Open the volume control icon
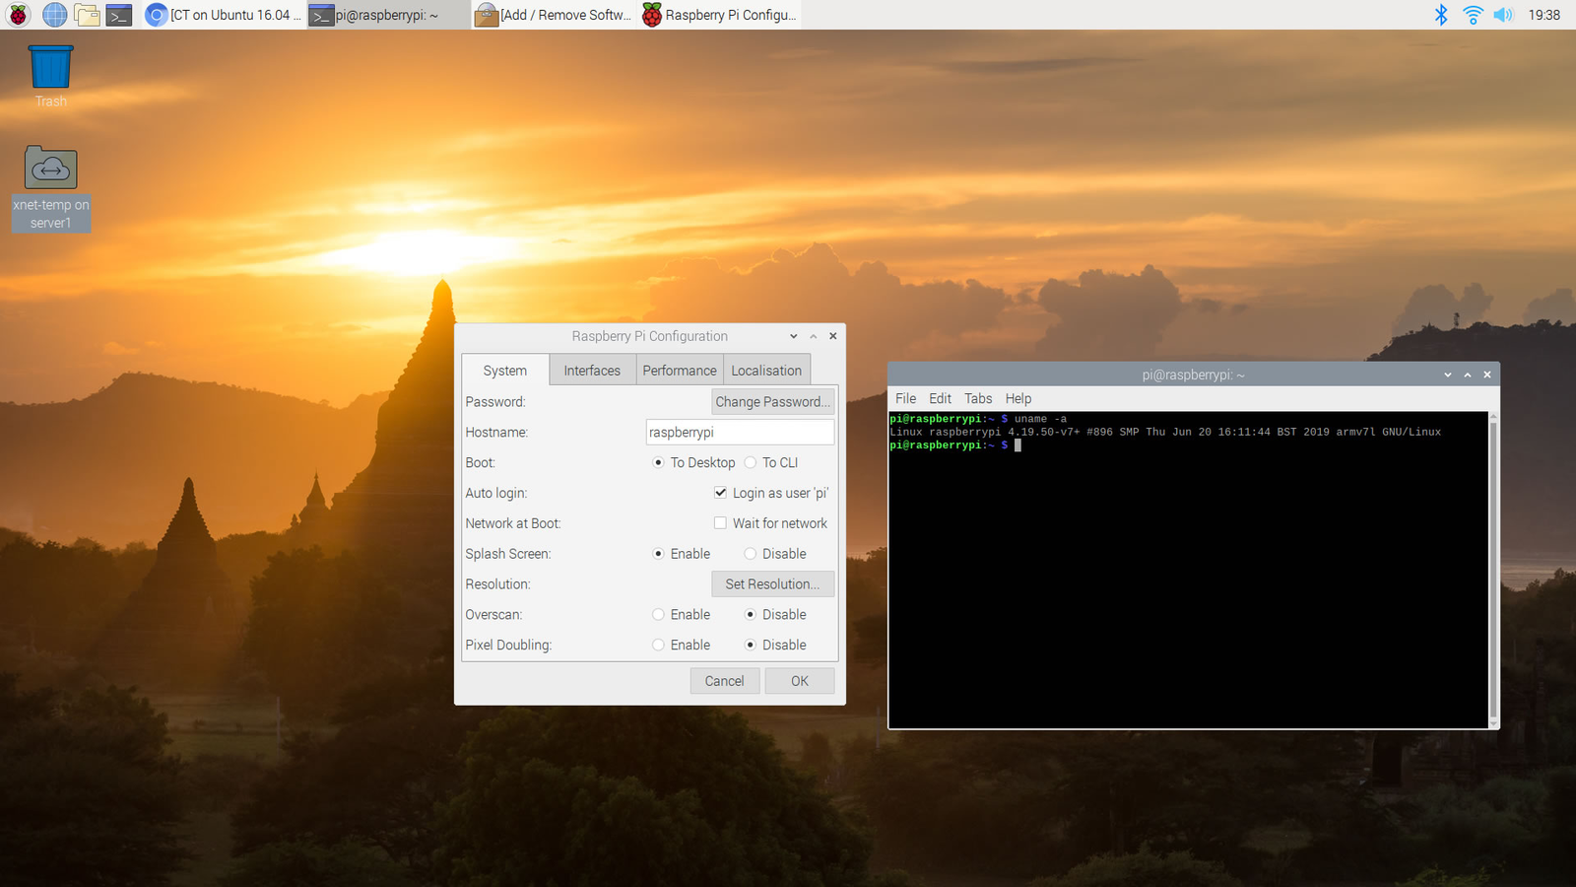The image size is (1576, 887). [1503, 15]
